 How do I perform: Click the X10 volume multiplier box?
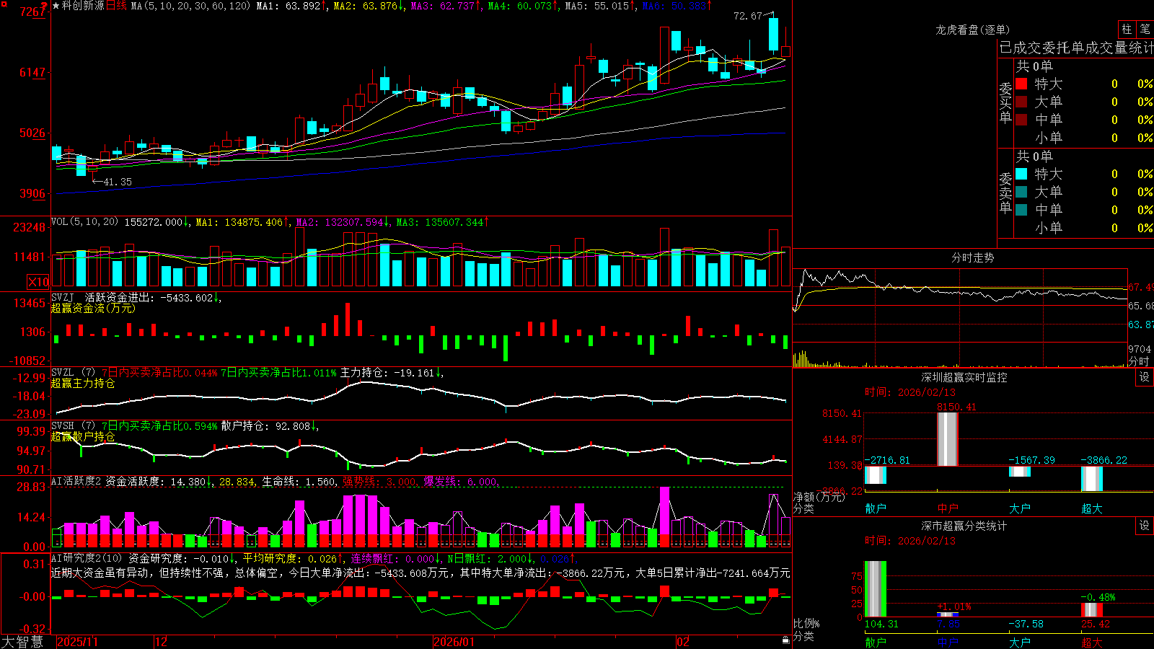pyautogui.click(x=38, y=282)
